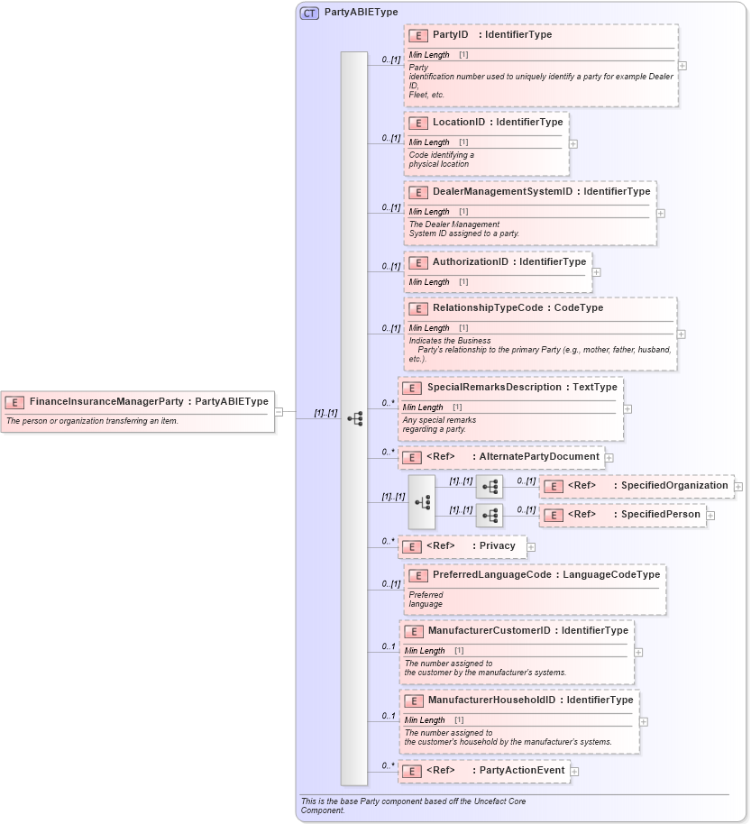Expand the PartyID element with its plus button
This screenshot has height=824, width=751.
click(683, 65)
